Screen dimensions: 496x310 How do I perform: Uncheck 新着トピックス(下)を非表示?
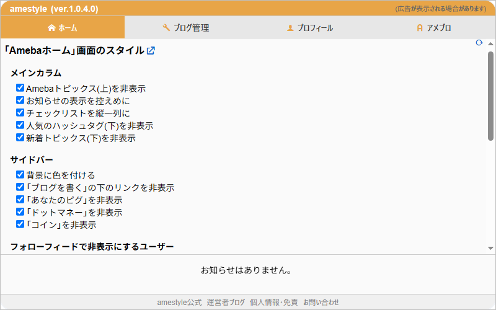pos(20,138)
